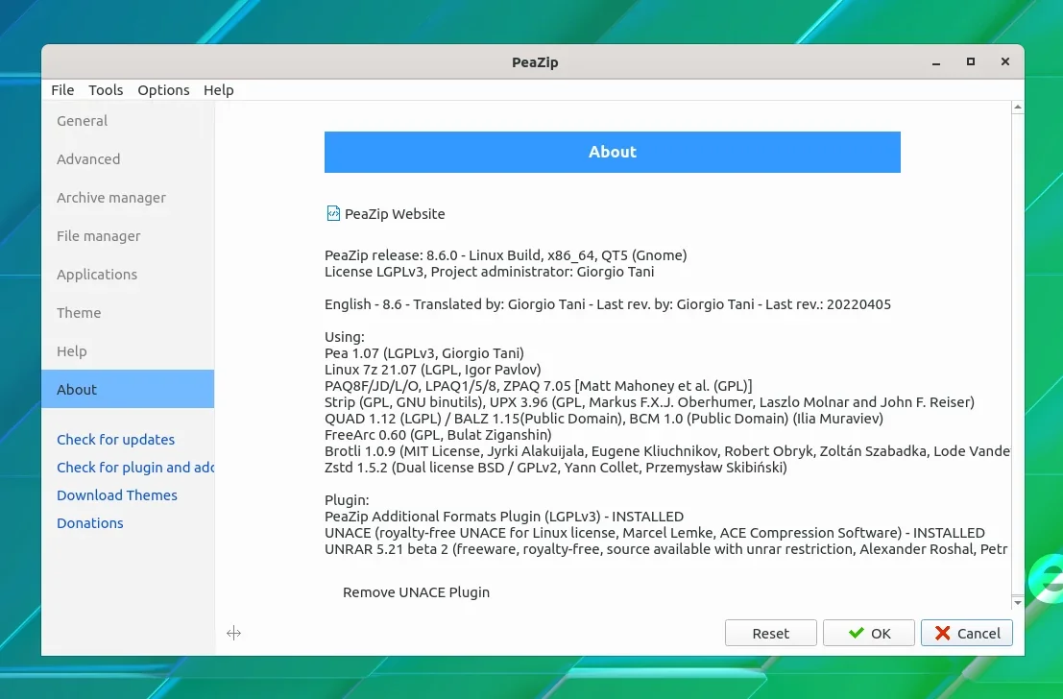This screenshot has width=1063, height=699.
Task: Click the green checkmark on OK button
Action: click(x=857, y=633)
